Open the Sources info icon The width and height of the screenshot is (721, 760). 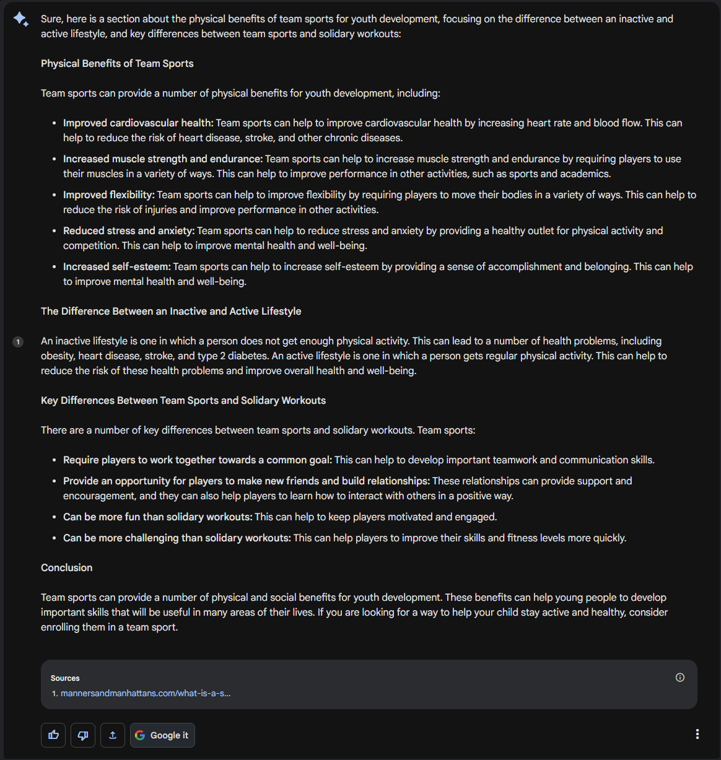[x=679, y=677]
